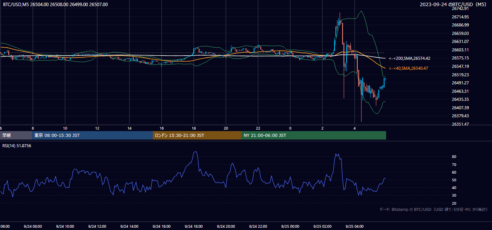Click hour label 10 under the price chart
Image resolution: width=492 pixels, height=230 pixels.
(x=65, y=128)
